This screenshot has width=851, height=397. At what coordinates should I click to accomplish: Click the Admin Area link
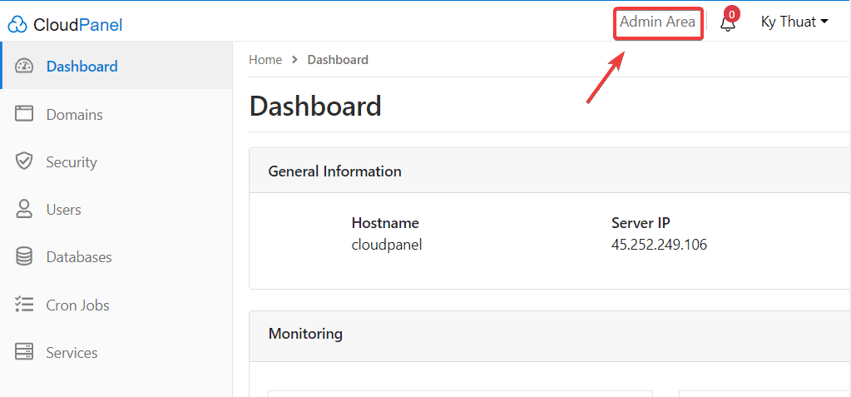(657, 22)
